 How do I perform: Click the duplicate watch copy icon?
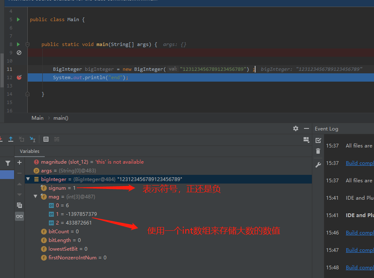coord(19,205)
